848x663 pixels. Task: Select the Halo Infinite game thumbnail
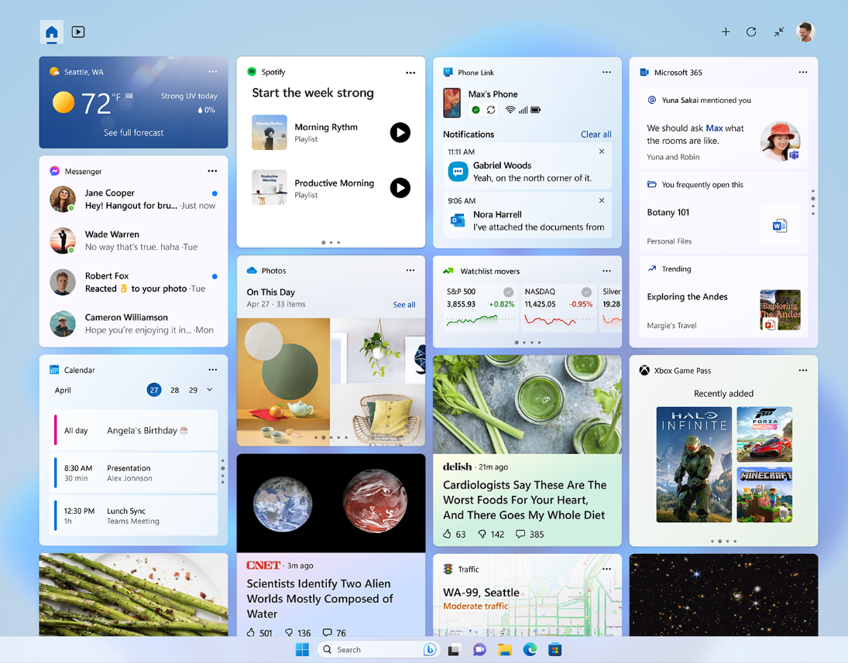coord(693,464)
